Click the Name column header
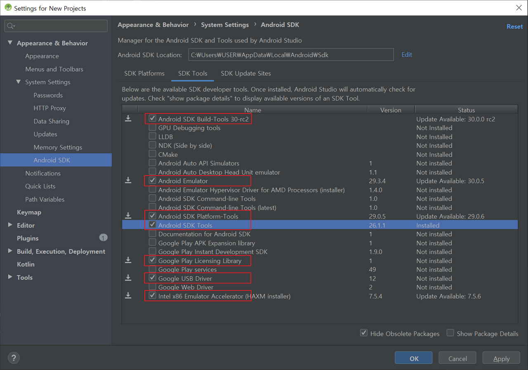Image resolution: width=528 pixels, height=370 pixels. click(252, 110)
